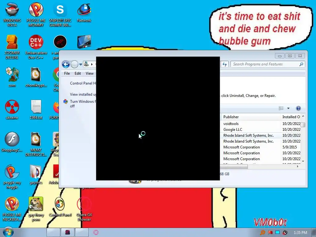Viewport: 316px width, 237px height.
Task: Select the voidtools program row
Action: click(260, 124)
